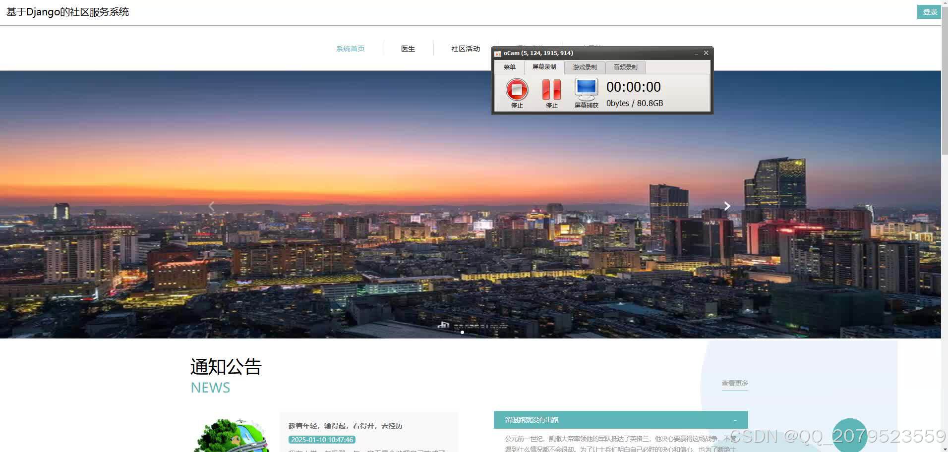Switch to the 音频录制 tab in oCam
948x452 pixels.
pyautogui.click(x=625, y=67)
